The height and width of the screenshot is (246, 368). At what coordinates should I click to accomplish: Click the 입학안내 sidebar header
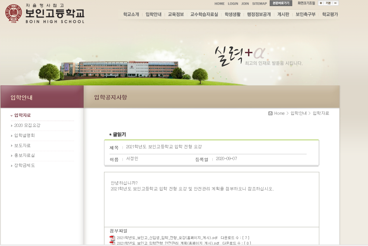[22, 97]
